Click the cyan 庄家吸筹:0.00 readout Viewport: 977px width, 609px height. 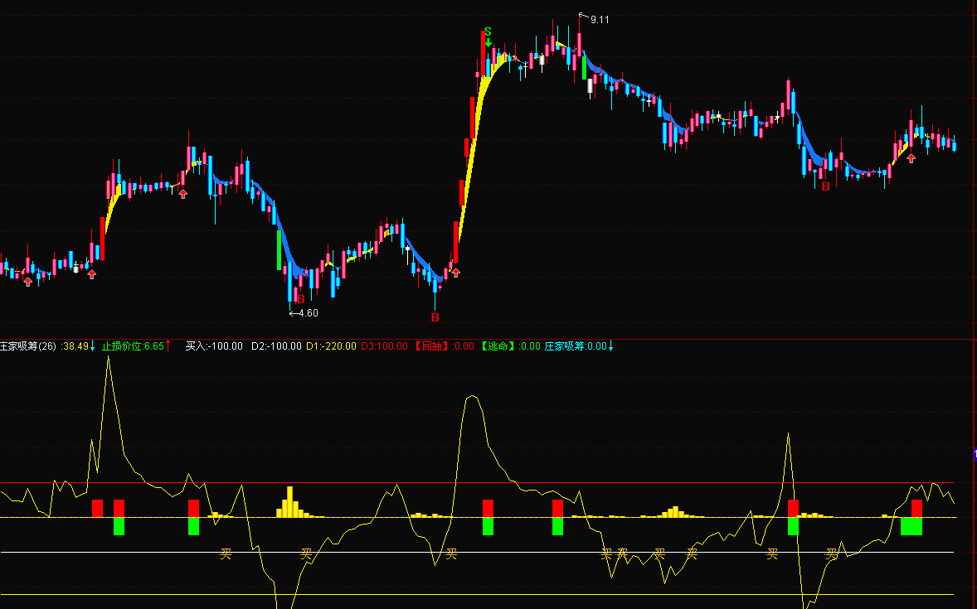coord(576,346)
